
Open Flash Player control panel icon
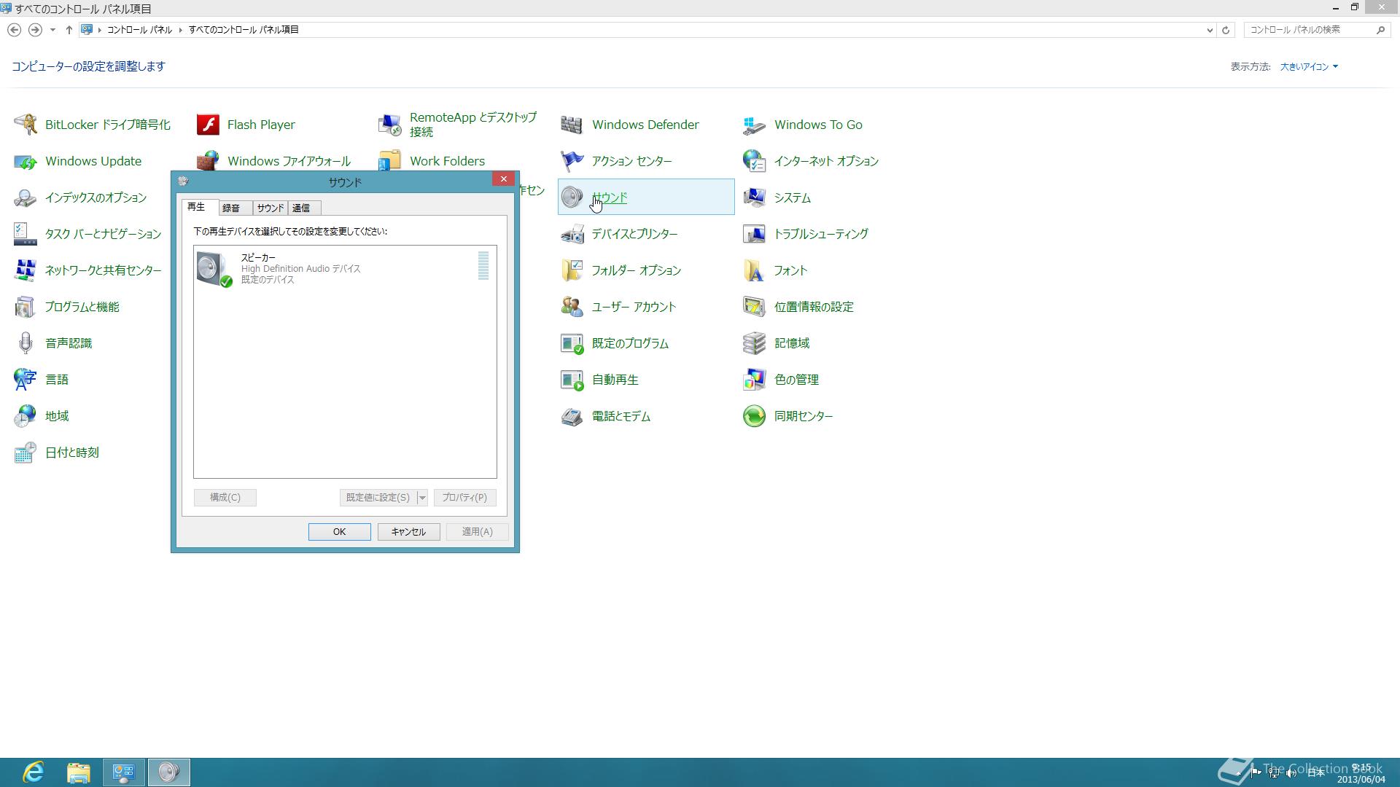[208, 125]
